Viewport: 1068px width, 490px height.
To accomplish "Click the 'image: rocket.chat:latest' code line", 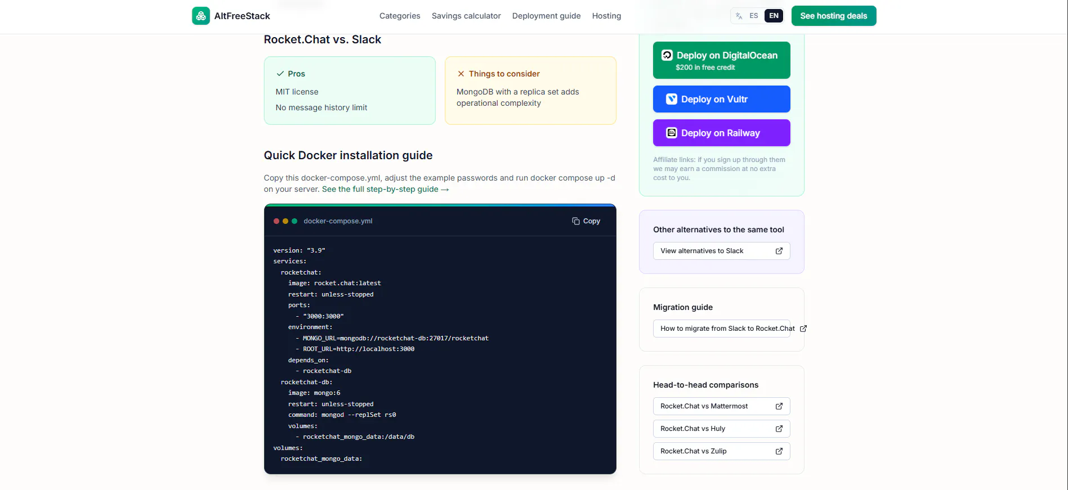I will 334,283.
